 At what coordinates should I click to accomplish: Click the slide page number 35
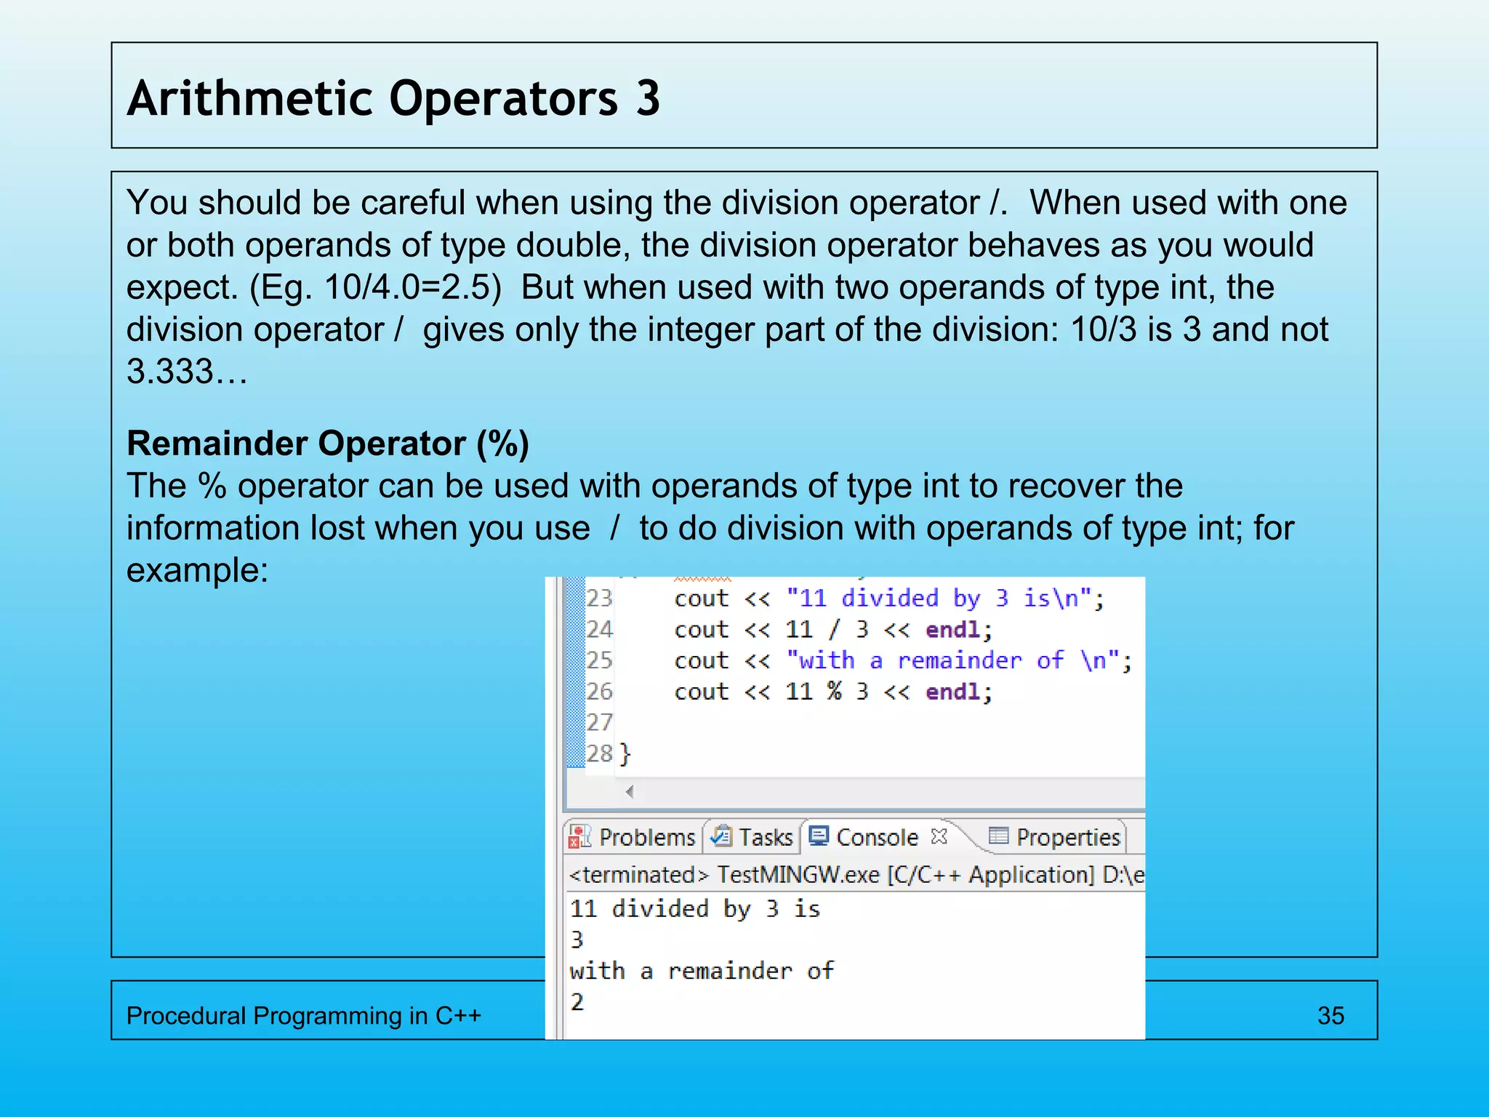[x=1331, y=1015]
